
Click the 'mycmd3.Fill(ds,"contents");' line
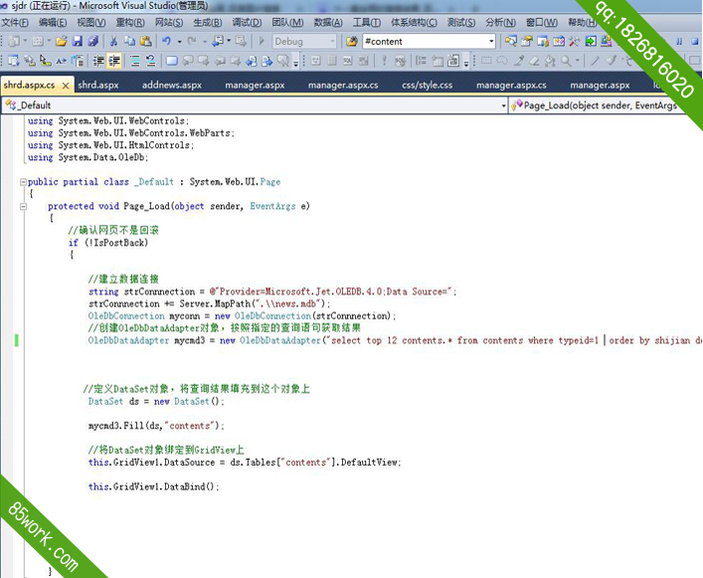156,426
